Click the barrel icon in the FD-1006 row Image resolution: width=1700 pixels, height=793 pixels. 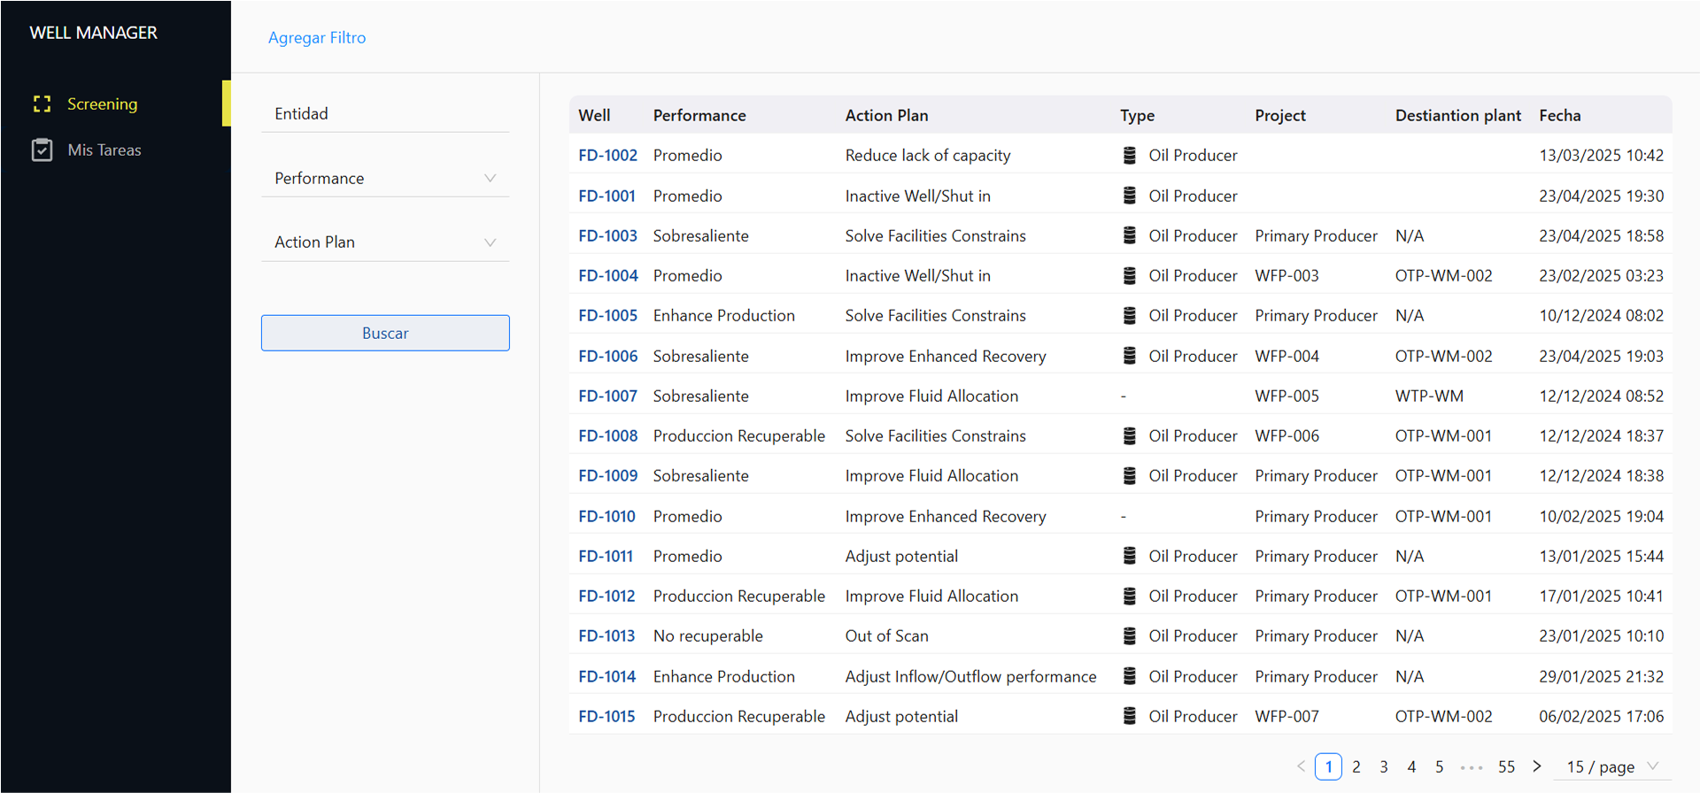pyautogui.click(x=1129, y=356)
